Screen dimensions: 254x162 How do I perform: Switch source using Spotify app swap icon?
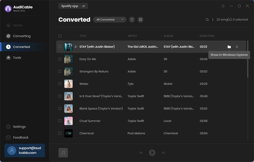(84, 6)
